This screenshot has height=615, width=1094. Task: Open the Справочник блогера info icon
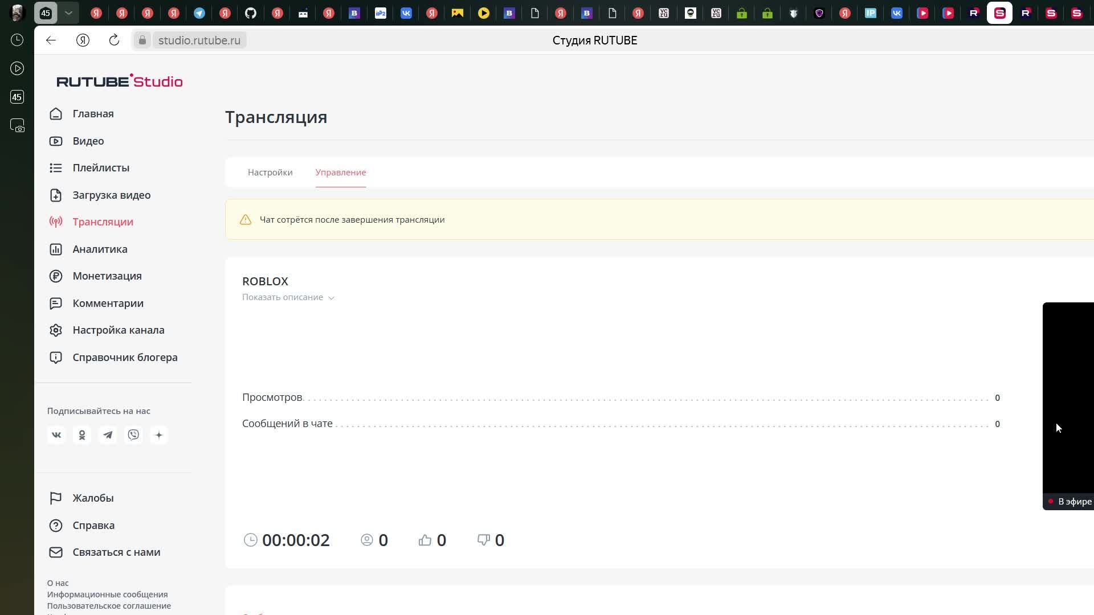[x=56, y=358]
